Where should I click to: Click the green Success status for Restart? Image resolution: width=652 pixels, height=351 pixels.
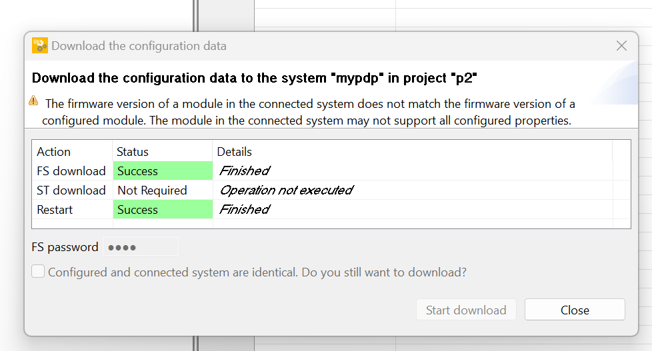coord(163,209)
